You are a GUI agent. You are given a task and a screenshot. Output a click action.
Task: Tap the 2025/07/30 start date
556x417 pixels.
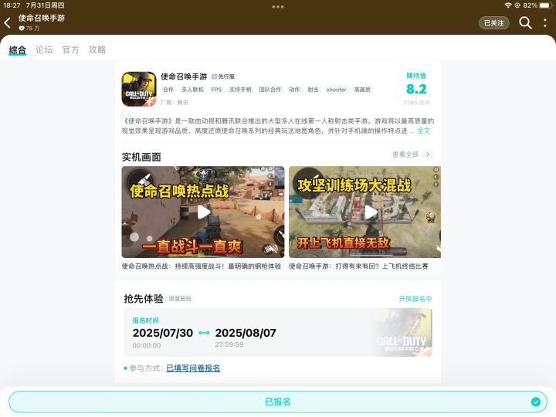[163, 333]
